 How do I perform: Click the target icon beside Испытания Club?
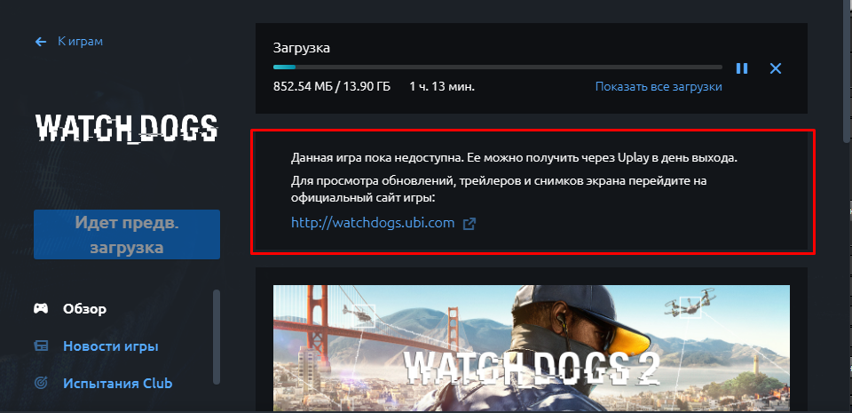click(x=41, y=383)
